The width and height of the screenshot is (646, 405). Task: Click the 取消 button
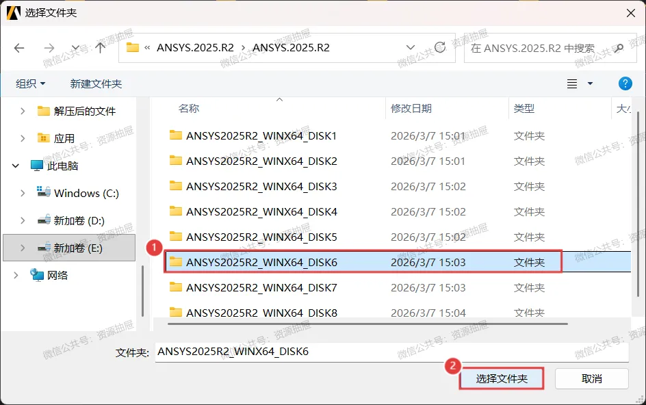592,378
